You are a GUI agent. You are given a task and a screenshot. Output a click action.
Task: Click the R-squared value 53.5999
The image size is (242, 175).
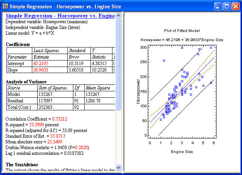coord(36,125)
